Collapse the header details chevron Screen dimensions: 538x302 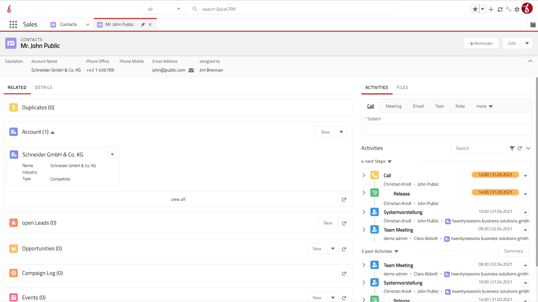click(530, 61)
